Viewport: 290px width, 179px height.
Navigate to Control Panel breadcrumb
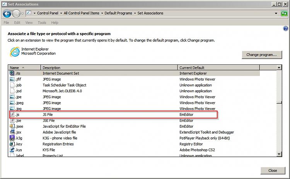coord(48,13)
